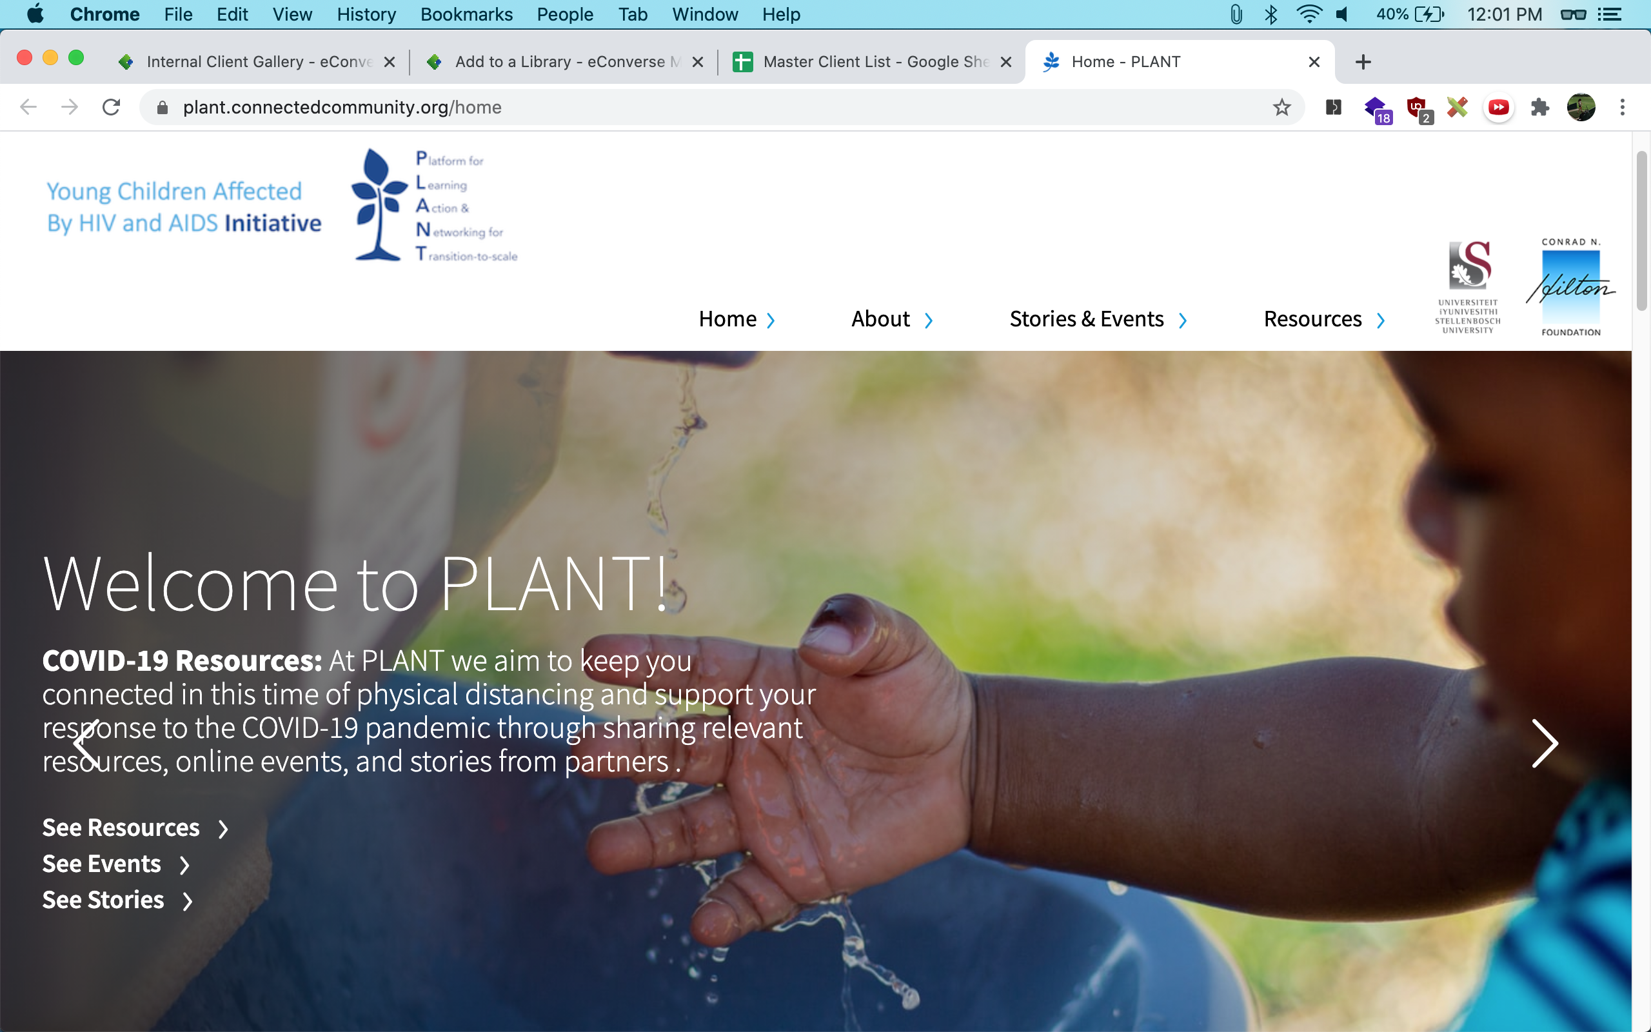Viewport: 1651px width, 1032px height.
Task: Reload the page in Chrome
Action: click(x=111, y=107)
